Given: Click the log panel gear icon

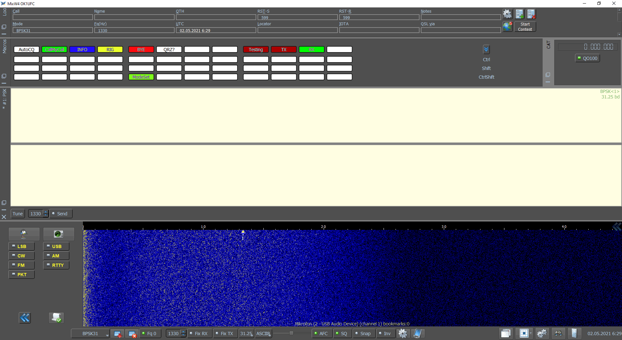Looking at the screenshot, I should (x=507, y=14).
